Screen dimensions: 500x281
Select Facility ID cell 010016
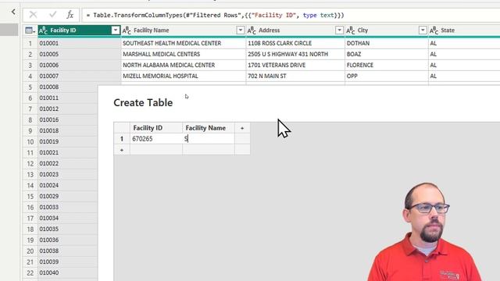pos(68,119)
